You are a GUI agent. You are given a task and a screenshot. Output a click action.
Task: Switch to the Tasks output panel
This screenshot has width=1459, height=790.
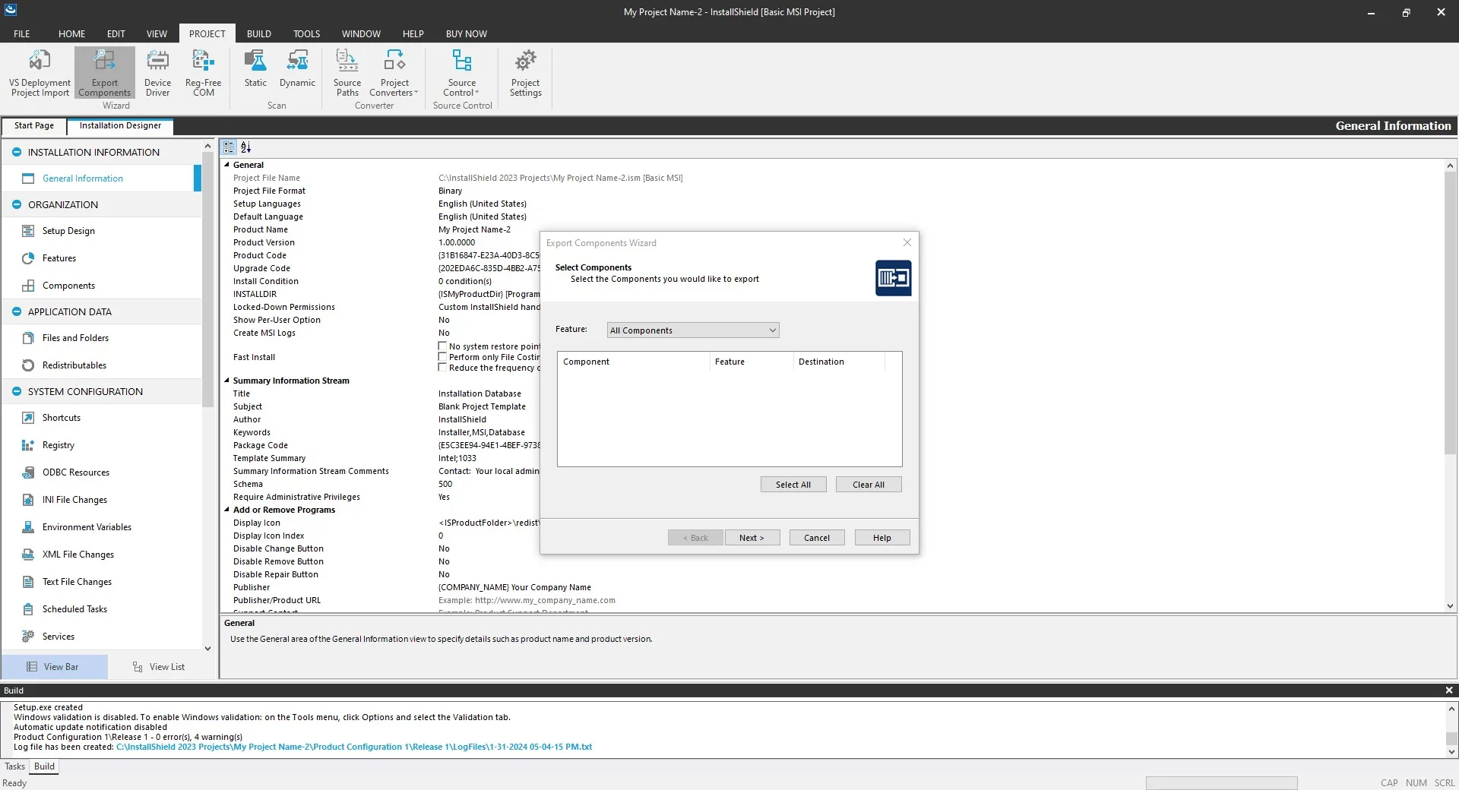(x=14, y=766)
